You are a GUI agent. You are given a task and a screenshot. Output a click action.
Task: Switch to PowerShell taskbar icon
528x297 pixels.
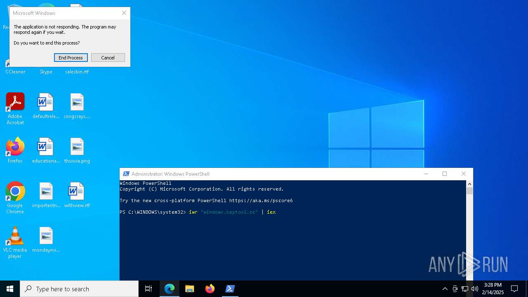(230, 289)
